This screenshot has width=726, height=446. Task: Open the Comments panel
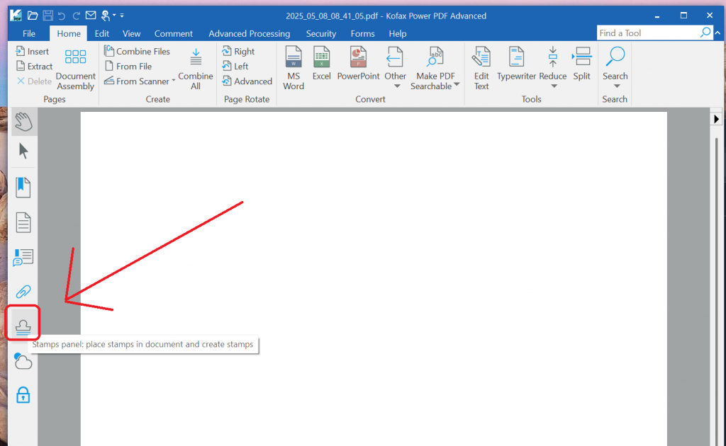click(23, 257)
